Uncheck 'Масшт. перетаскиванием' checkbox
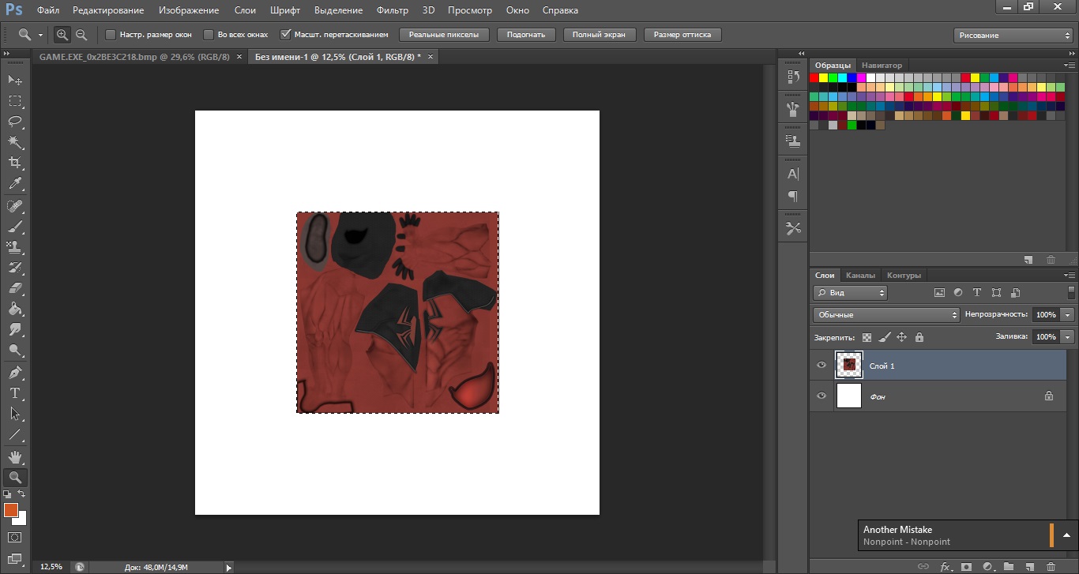Screen dimensions: 1079x574 point(286,35)
